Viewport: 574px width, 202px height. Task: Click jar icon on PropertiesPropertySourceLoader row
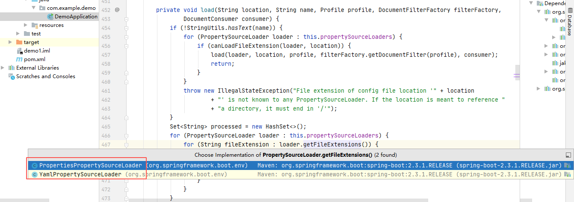[x=568, y=165]
